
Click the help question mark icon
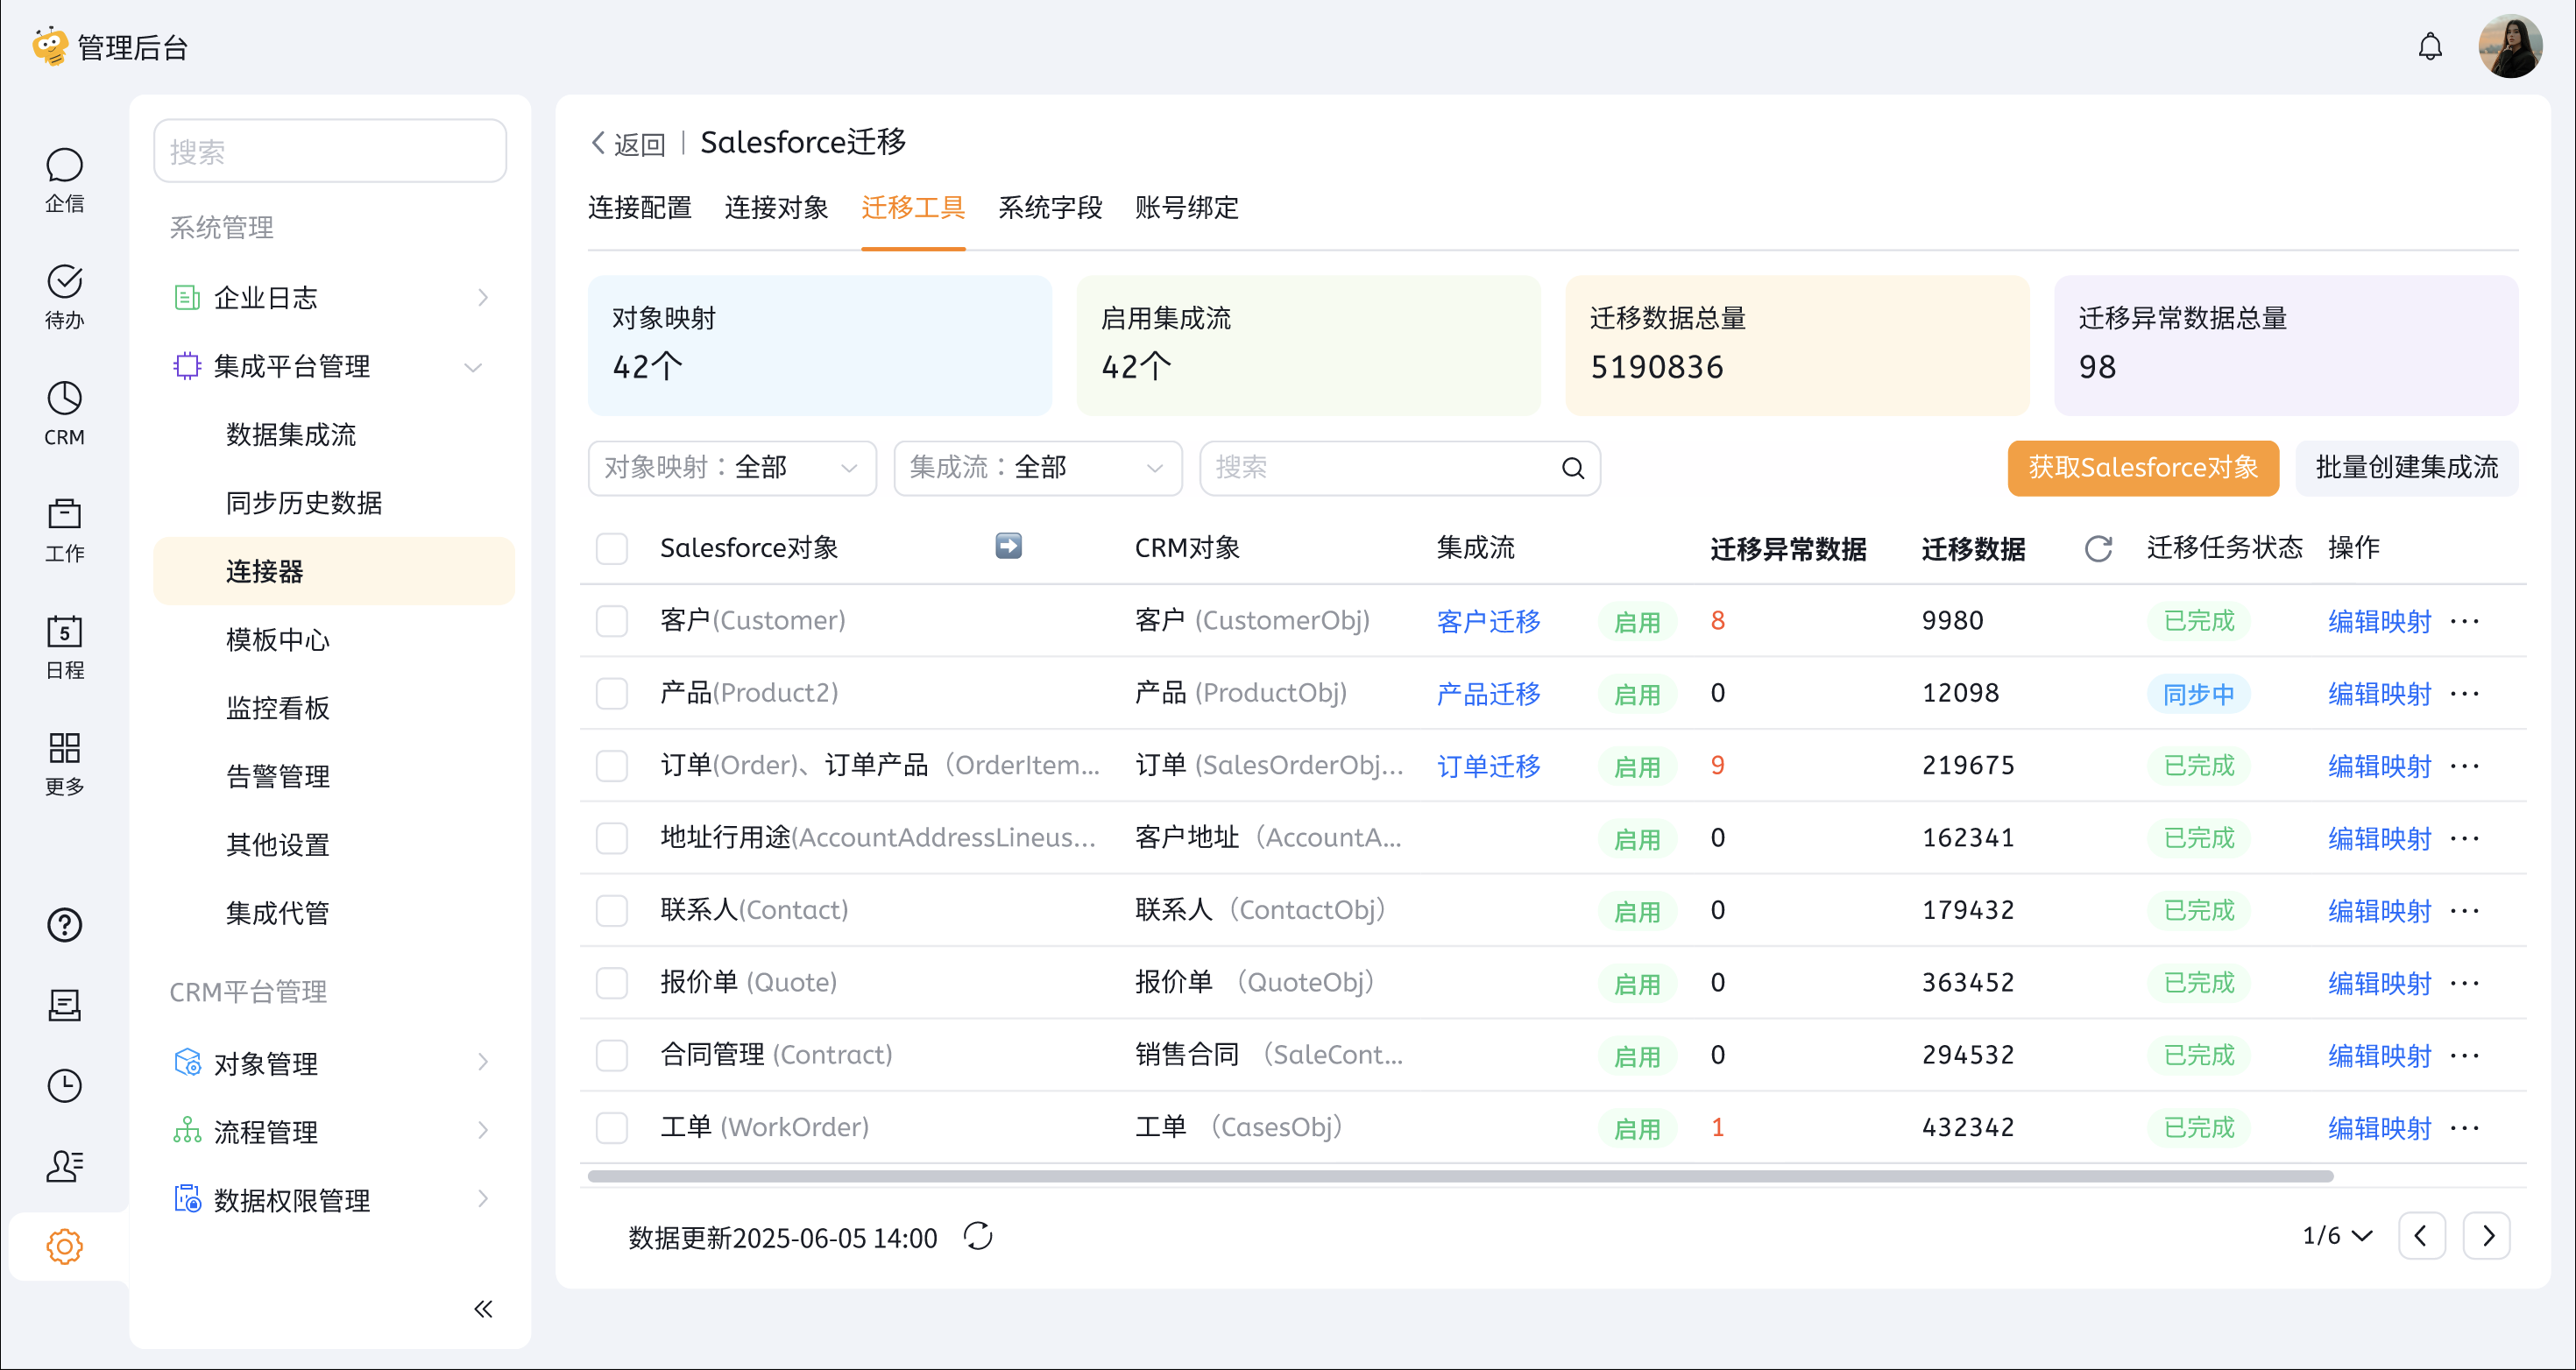pyautogui.click(x=64, y=925)
